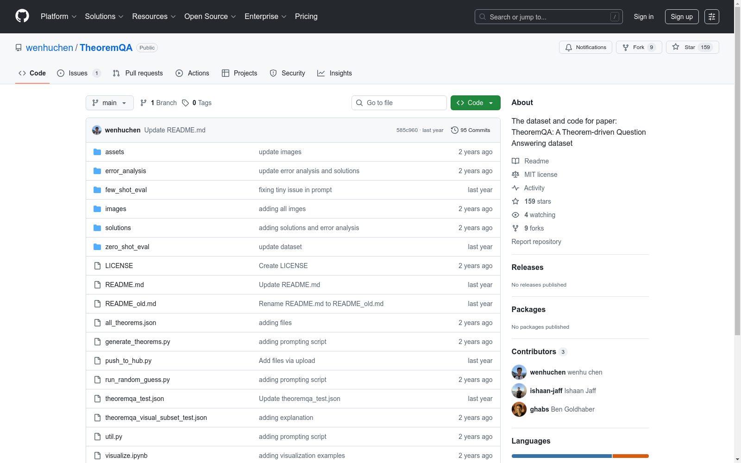741x463 pixels.
Task: Open the commits history clock icon
Action: (455, 130)
